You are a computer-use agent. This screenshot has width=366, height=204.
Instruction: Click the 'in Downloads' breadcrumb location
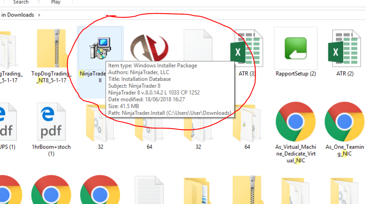pos(18,15)
